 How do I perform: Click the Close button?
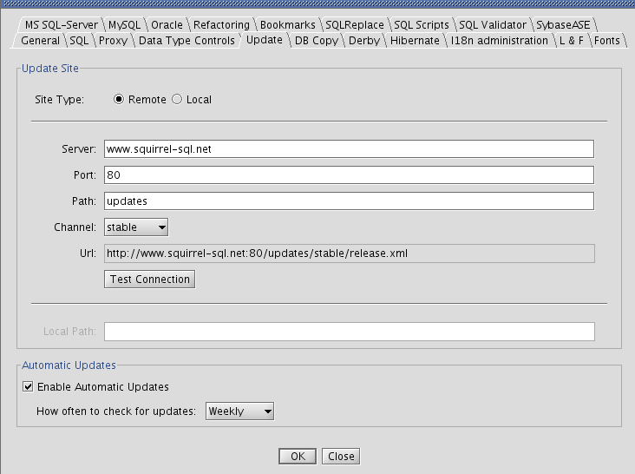coord(340,457)
